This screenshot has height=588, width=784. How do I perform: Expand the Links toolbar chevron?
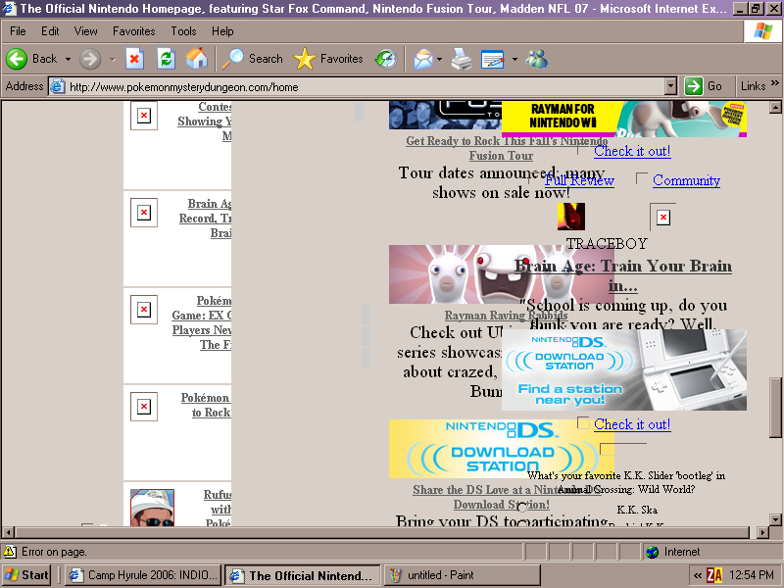click(x=775, y=83)
